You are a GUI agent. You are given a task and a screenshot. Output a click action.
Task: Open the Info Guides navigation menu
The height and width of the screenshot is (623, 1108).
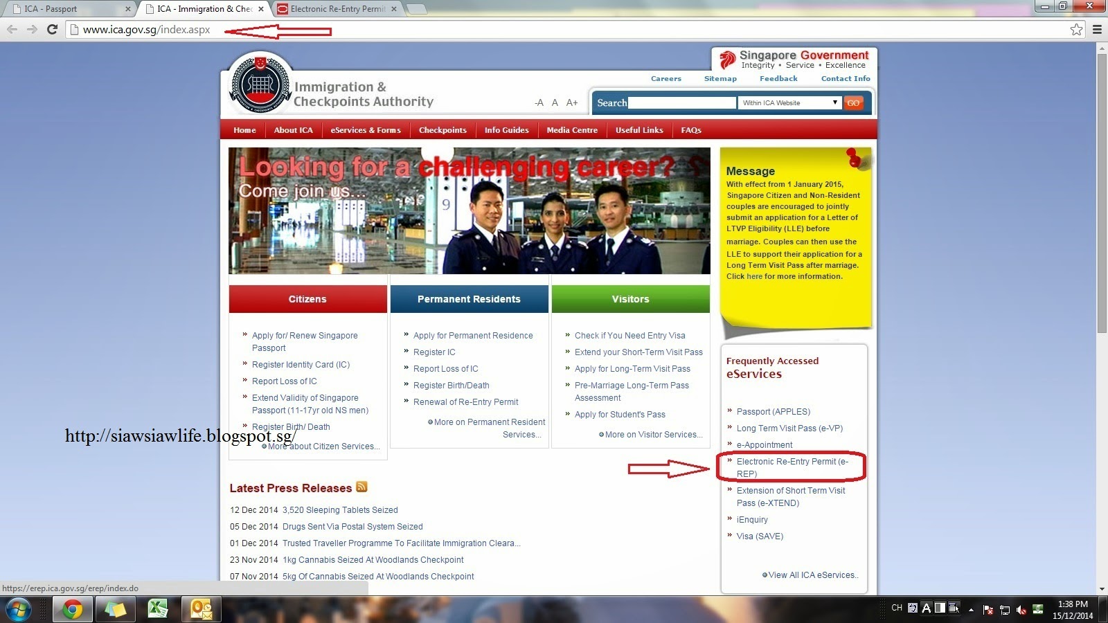506,130
